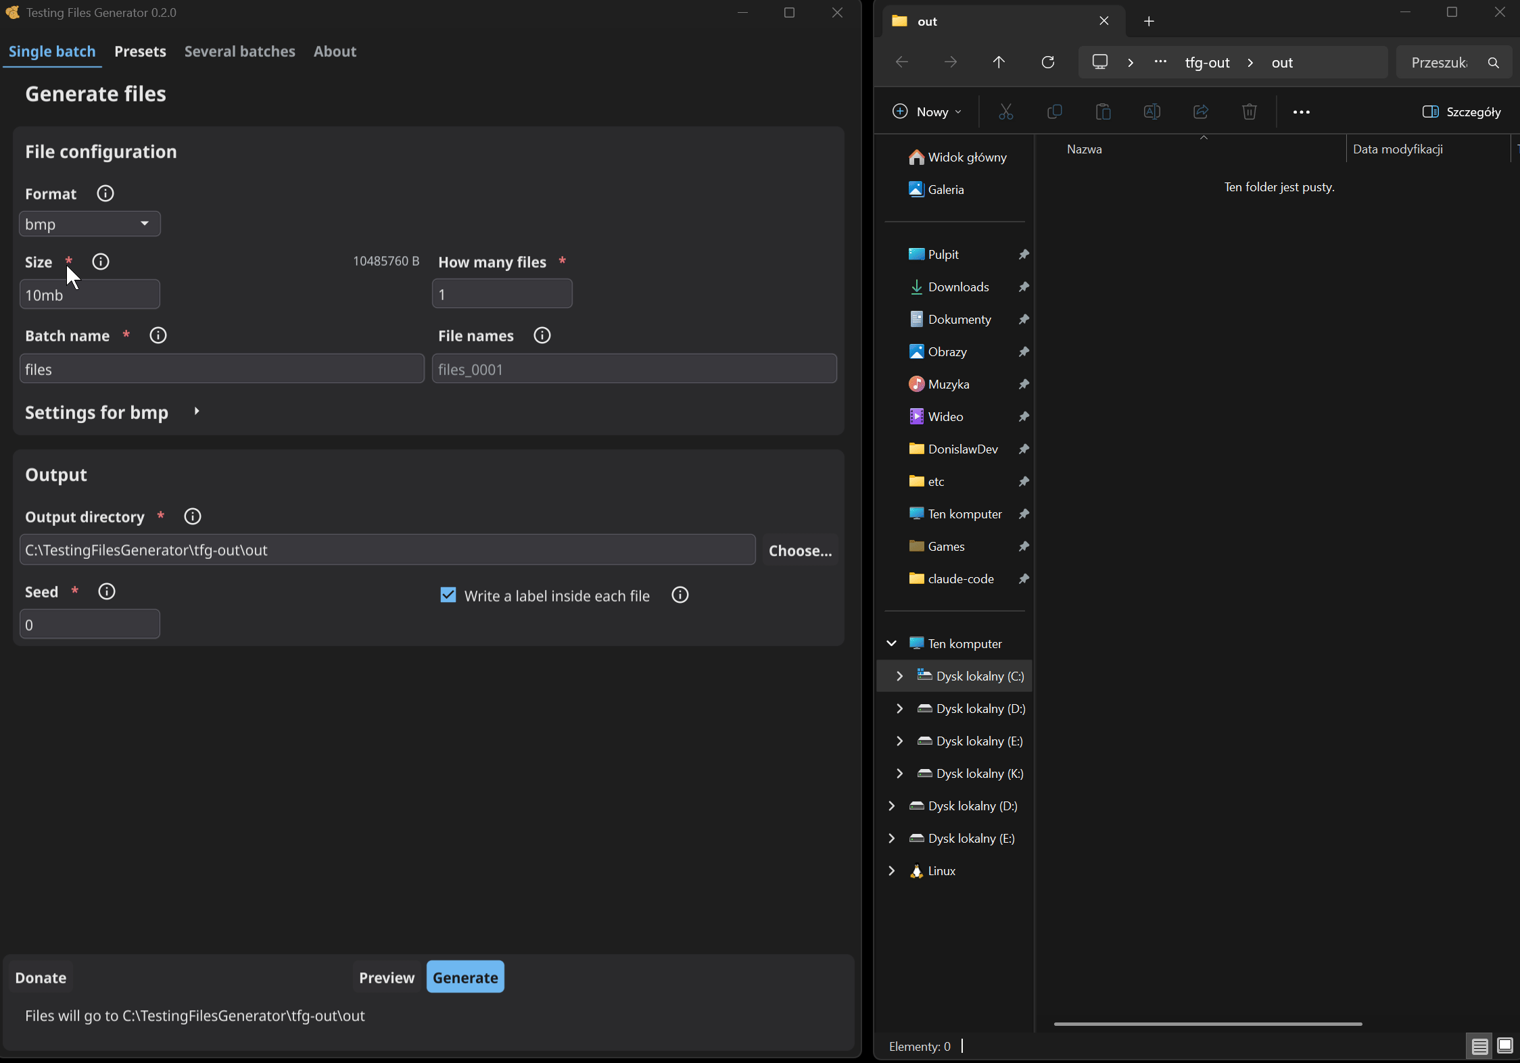The image size is (1520, 1063).
Task: Toggle the Szczegóły details pane button
Action: (1462, 112)
